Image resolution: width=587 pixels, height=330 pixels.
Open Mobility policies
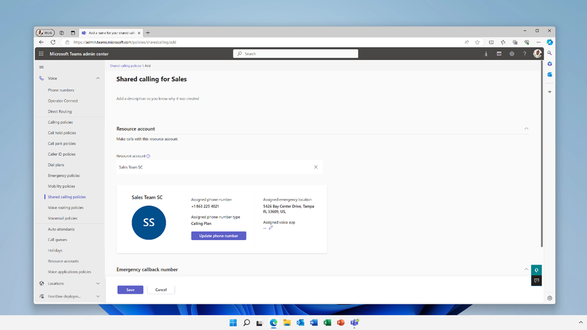[61, 186]
